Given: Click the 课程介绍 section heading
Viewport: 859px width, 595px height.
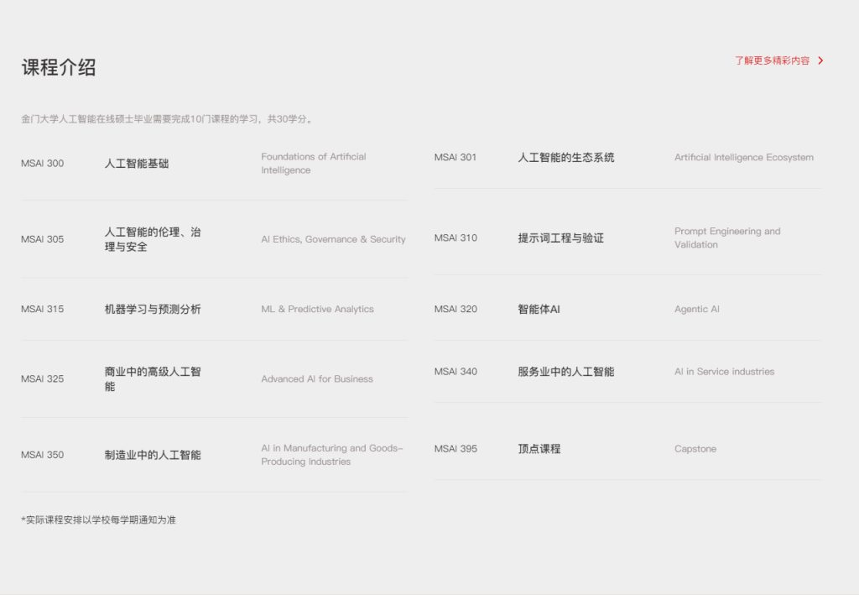Looking at the screenshot, I should pos(59,68).
